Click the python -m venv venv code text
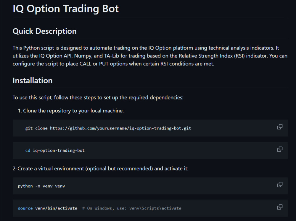296x221 pixels. click(41, 186)
